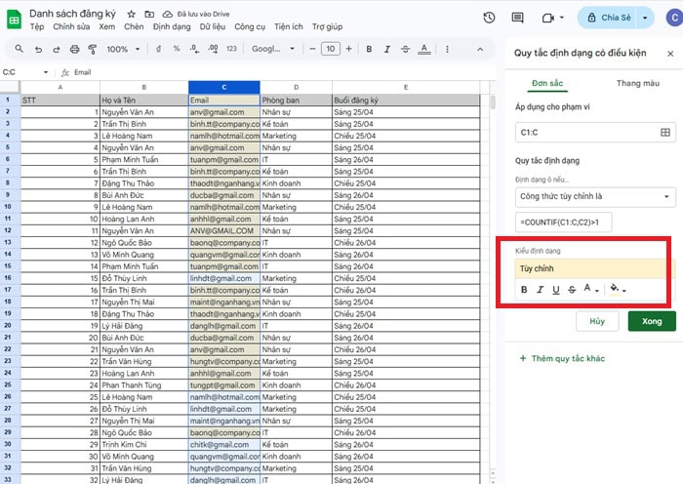Open the 100% zoom dropdown
Viewport: 683px width, 484px height.
pos(121,49)
